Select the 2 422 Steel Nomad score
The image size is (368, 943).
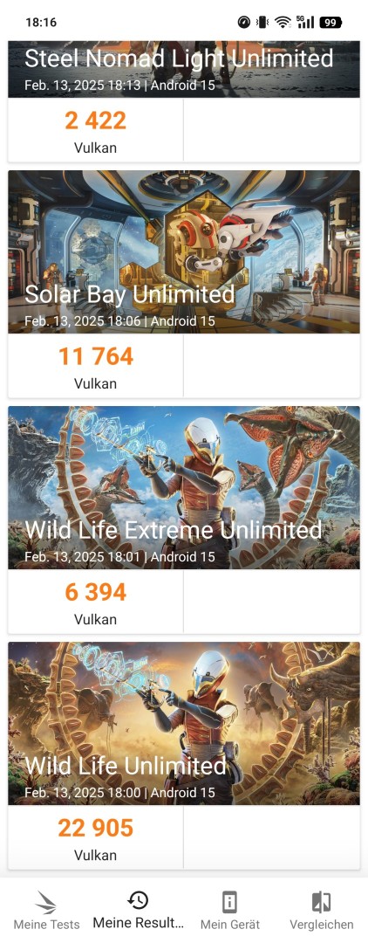95,120
